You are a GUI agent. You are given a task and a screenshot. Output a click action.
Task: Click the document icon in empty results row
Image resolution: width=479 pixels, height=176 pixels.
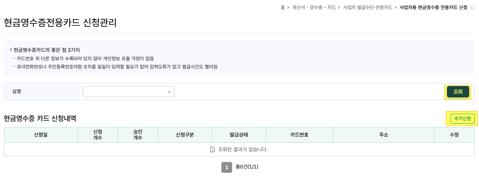[x=213, y=150]
